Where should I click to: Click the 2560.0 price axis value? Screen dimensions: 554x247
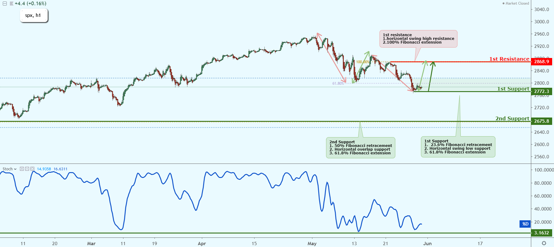tap(542, 157)
